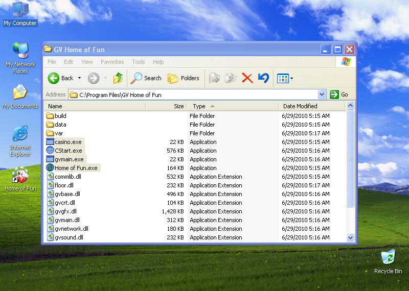Image resolution: width=409 pixels, height=291 pixels.
Task: Click the 1,428 KB size value
Action: (x=173, y=211)
